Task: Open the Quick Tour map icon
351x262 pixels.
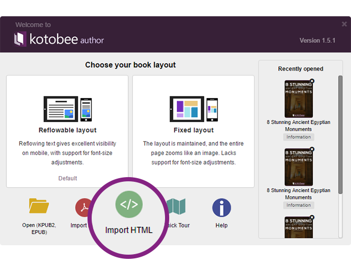Action: click(177, 206)
